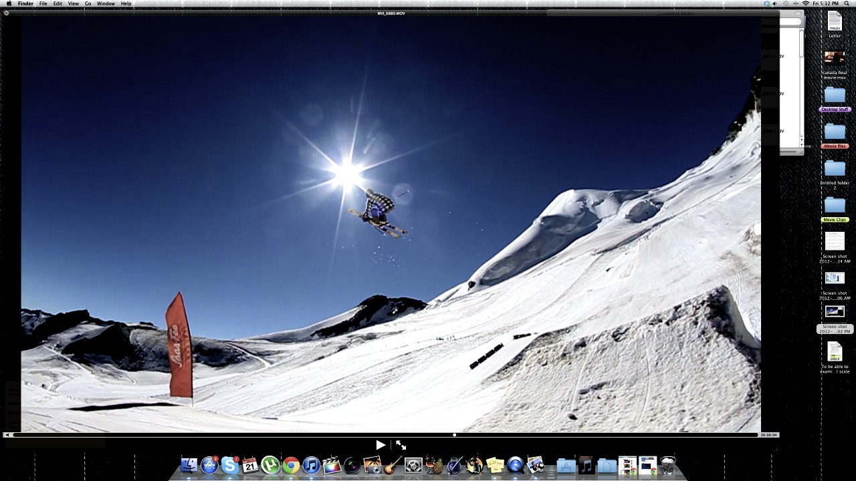Open Skype from the Dock
The image size is (856, 481).
[229, 466]
